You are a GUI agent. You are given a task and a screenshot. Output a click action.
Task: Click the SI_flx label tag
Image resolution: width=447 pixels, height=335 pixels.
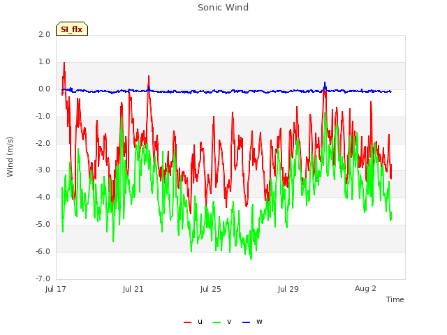pyautogui.click(x=72, y=29)
